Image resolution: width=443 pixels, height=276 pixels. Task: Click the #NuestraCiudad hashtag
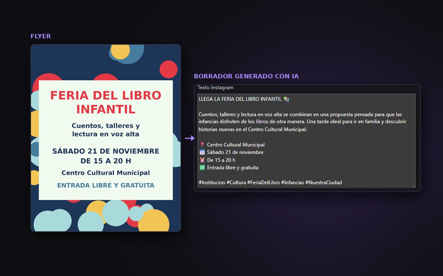click(x=323, y=182)
